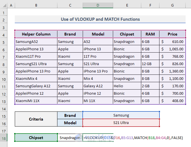Select column A header
191x147 pixels.
(x=11, y=5)
